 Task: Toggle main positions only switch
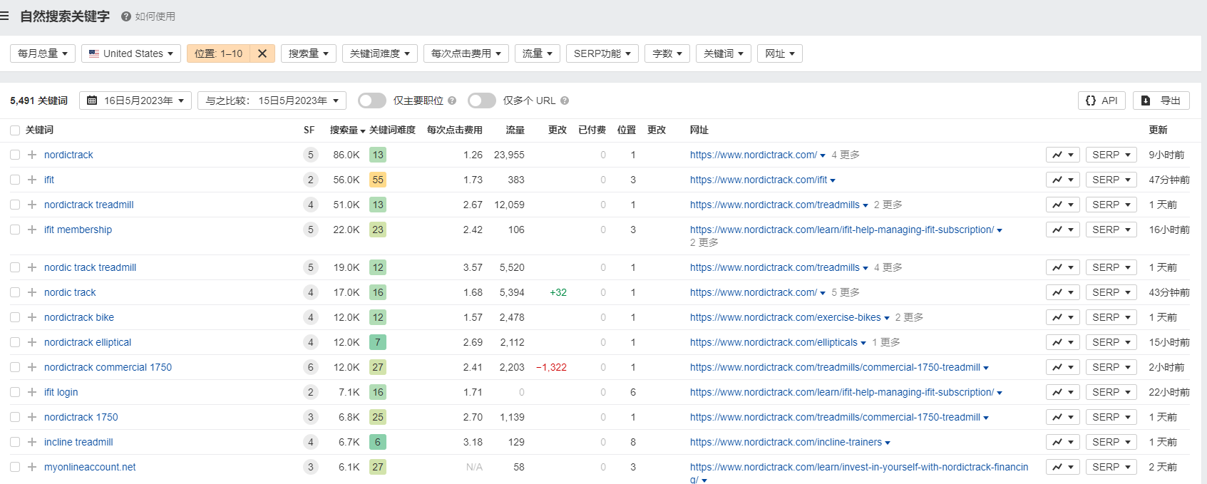click(372, 101)
